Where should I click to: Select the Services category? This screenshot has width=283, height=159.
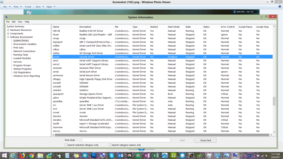pos(17,62)
